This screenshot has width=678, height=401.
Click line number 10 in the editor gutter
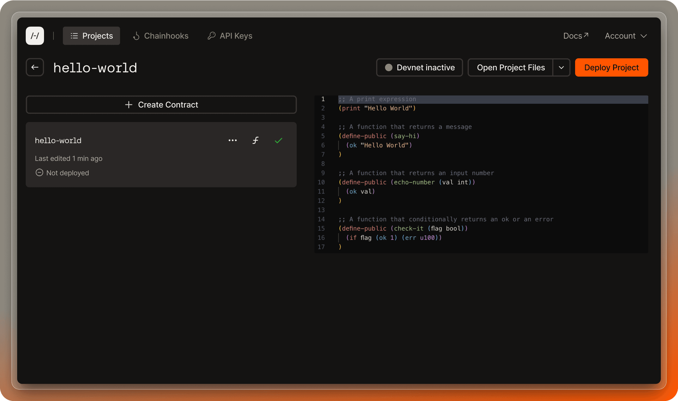pyautogui.click(x=321, y=182)
